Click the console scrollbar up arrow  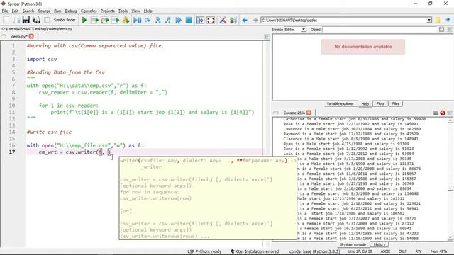[x=450, y=120]
